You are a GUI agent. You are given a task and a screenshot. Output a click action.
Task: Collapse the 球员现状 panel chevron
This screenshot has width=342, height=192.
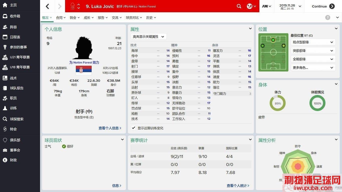[x=122, y=139]
